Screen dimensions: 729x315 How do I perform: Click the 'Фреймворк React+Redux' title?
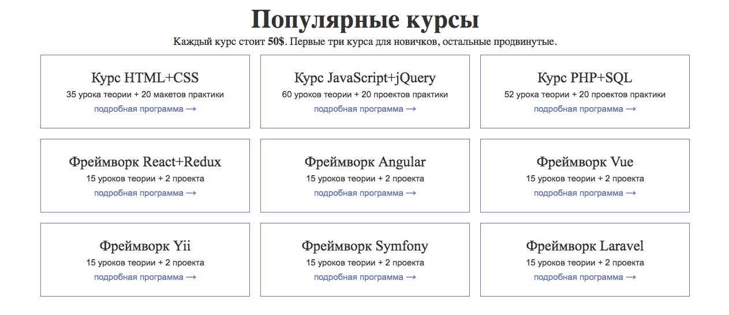145,162
